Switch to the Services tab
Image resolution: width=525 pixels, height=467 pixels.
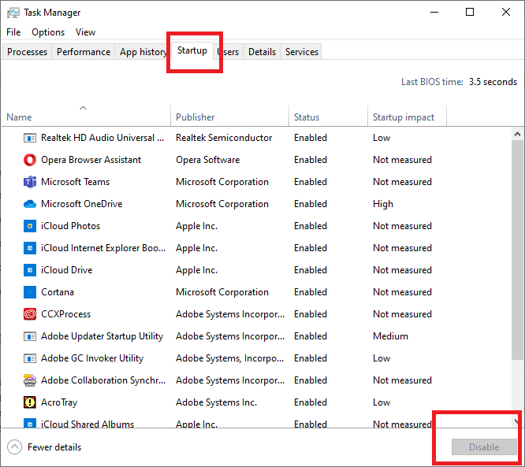pyautogui.click(x=302, y=52)
